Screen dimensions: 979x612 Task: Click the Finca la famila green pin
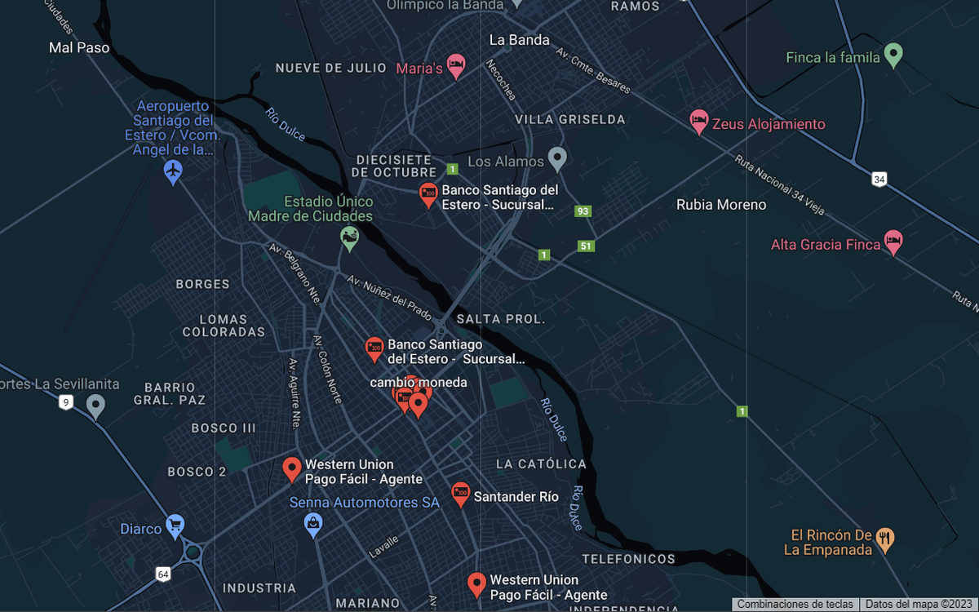[x=894, y=55]
